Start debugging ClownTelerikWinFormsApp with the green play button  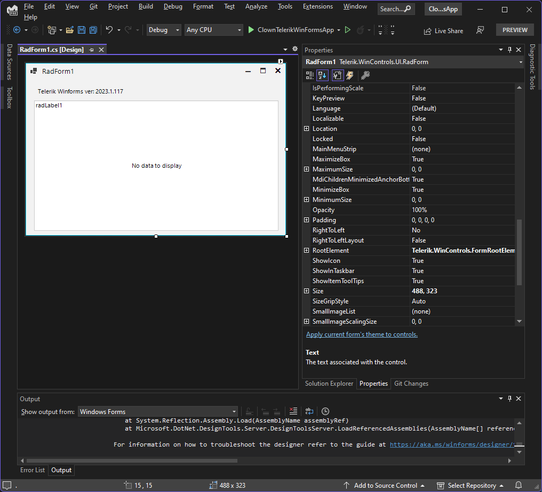251,30
